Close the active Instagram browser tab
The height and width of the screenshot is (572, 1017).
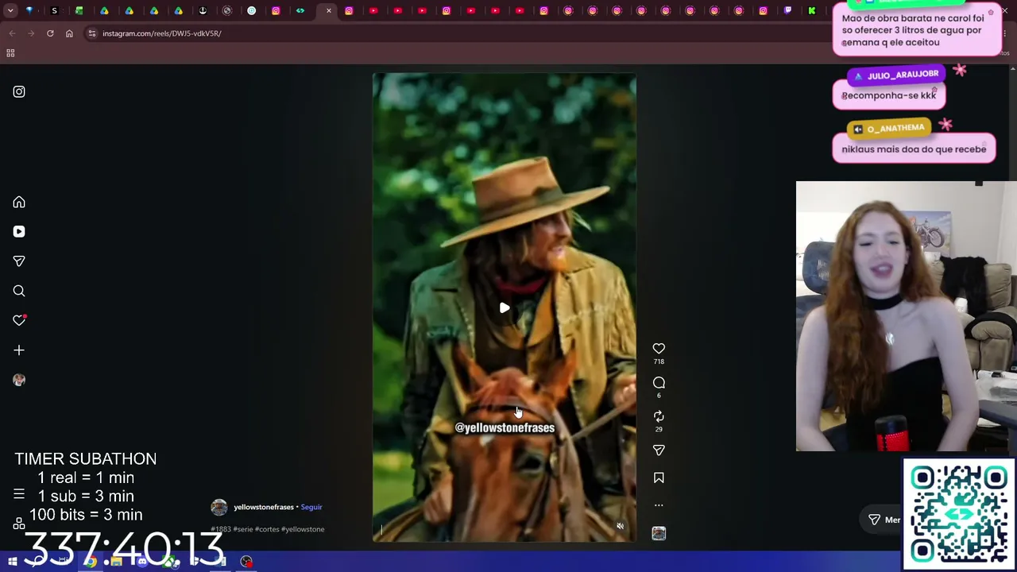pyautogui.click(x=329, y=11)
